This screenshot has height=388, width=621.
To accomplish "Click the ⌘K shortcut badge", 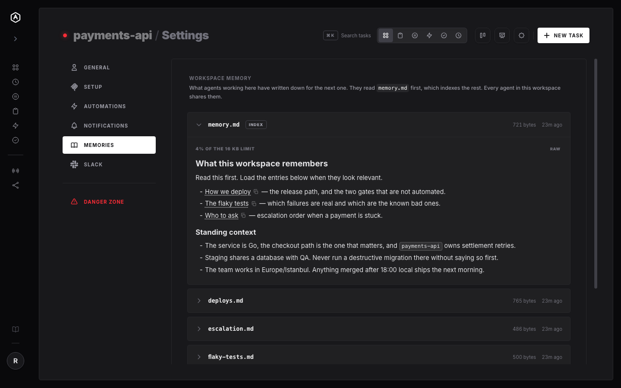I will click(330, 35).
